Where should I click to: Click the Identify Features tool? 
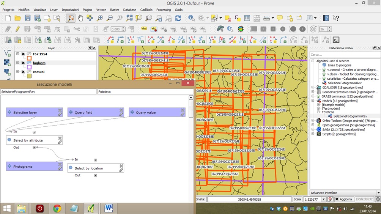coord(191,18)
